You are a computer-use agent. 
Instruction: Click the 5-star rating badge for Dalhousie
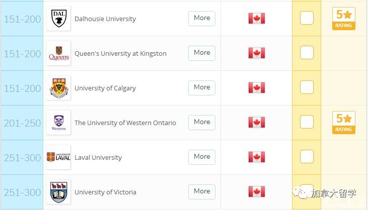(344, 19)
